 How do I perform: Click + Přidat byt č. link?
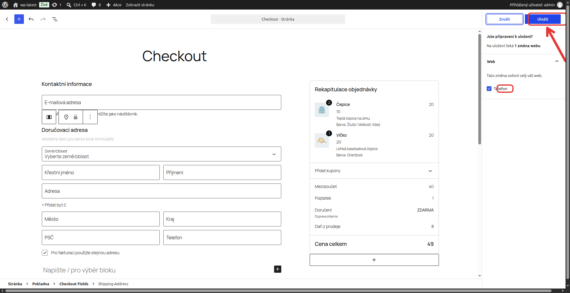[54, 205]
